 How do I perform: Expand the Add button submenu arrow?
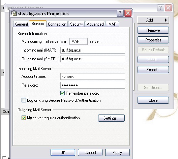pyautogui.click(x=166, y=20)
